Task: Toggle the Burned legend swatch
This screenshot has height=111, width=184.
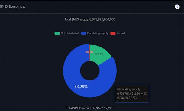Action: [x=113, y=33]
